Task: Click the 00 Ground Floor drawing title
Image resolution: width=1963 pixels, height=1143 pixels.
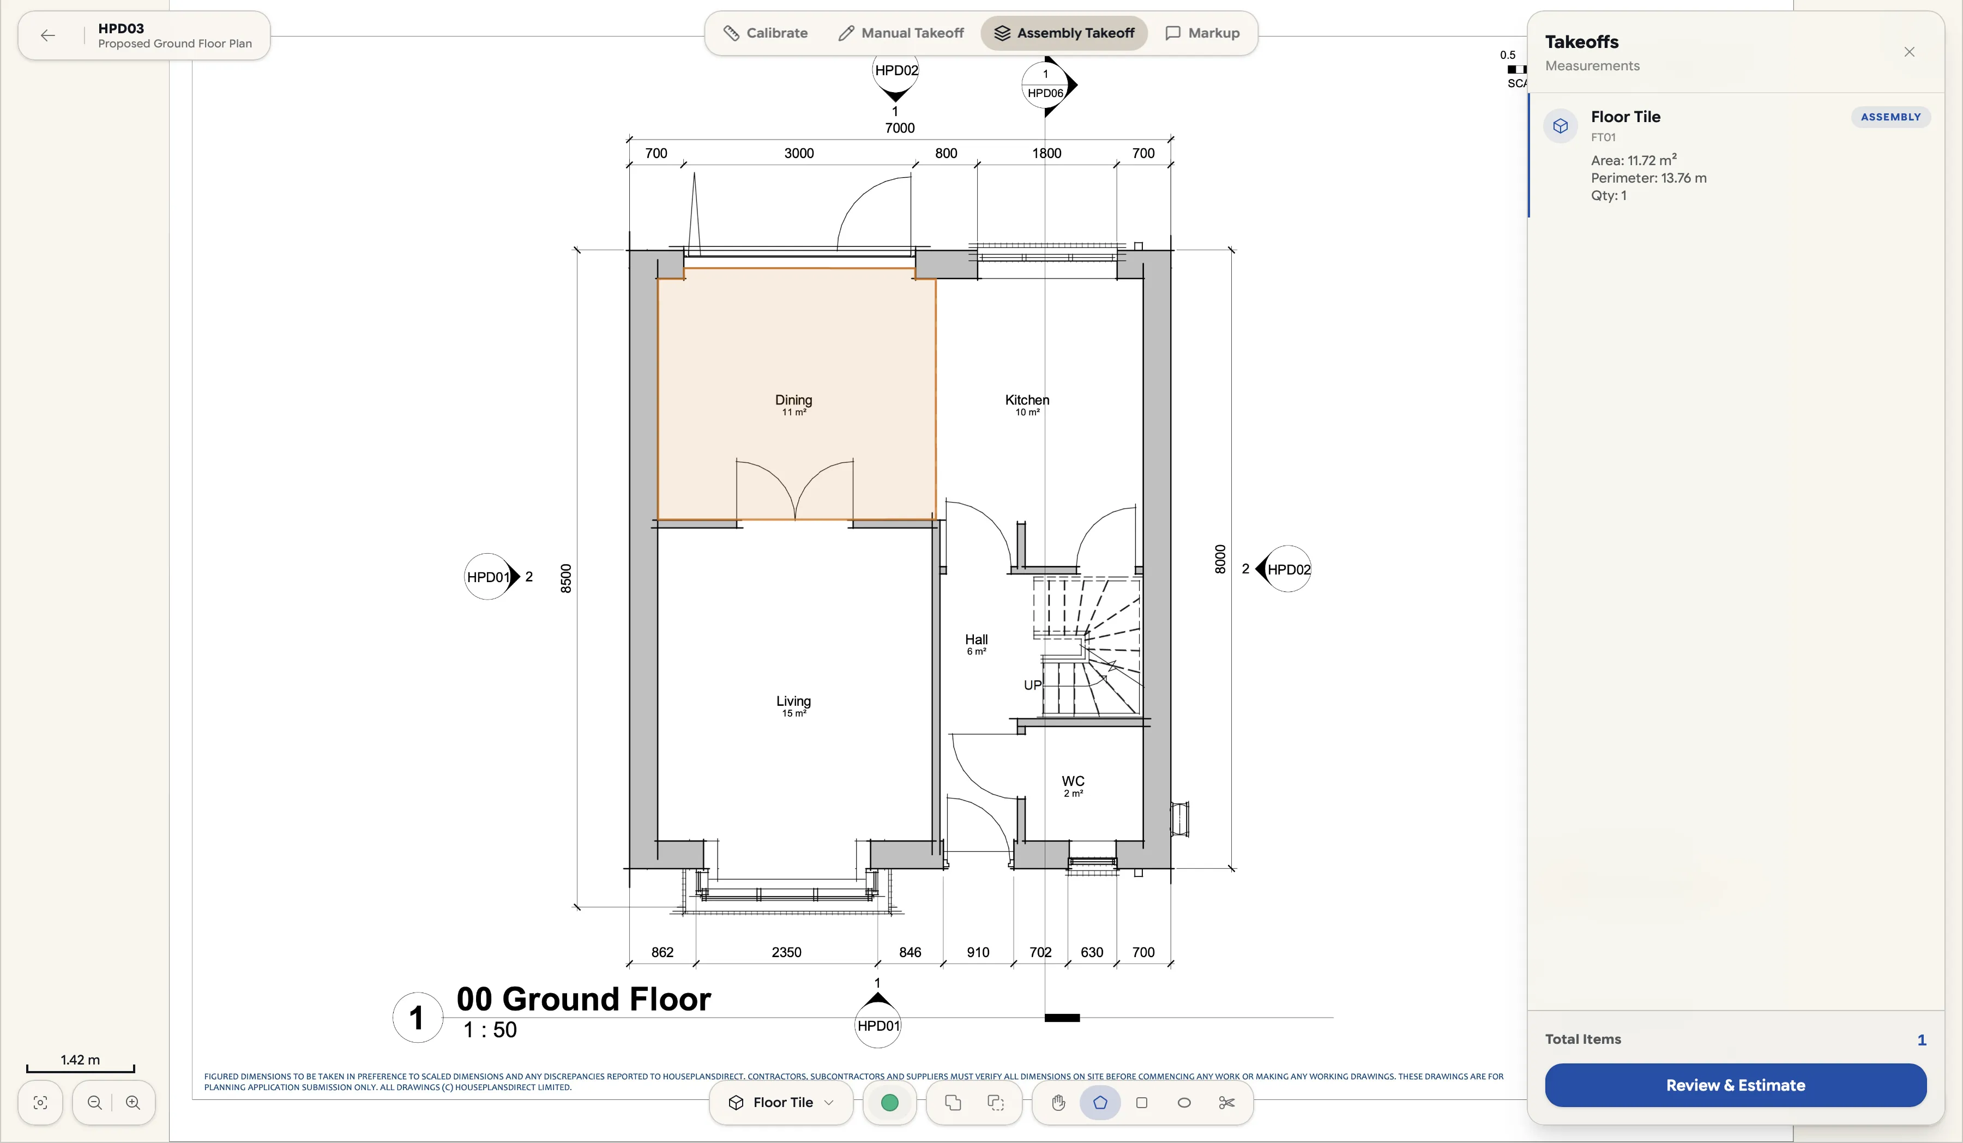Action: (x=583, y=998)
